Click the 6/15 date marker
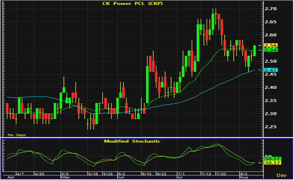294x180 pixels. tap(147, 174)
